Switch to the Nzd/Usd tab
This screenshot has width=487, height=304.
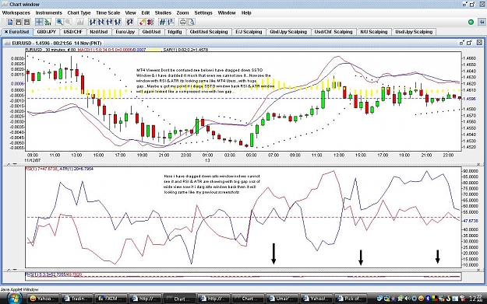click(x=99, y=32)
